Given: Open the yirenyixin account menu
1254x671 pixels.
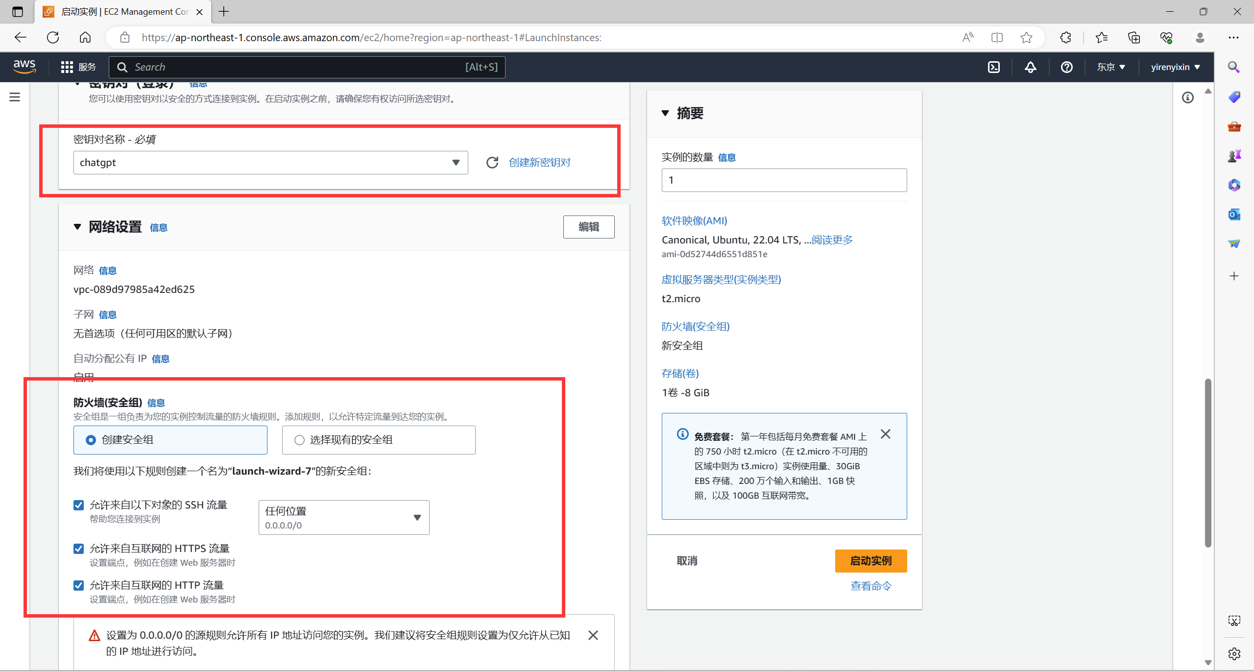Looking at the screenshot, I should [x=1175, y=67].
